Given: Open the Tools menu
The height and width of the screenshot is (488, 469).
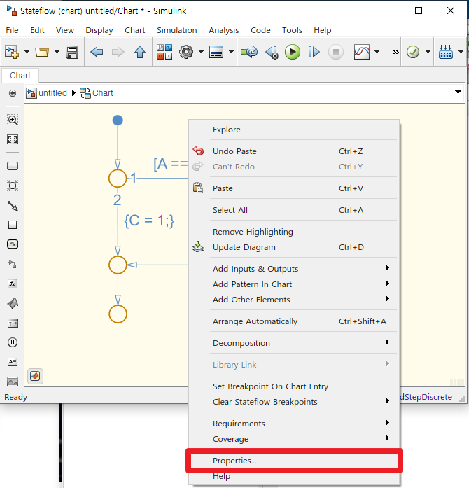Looking at the screenshot, I should click(292, 30).
